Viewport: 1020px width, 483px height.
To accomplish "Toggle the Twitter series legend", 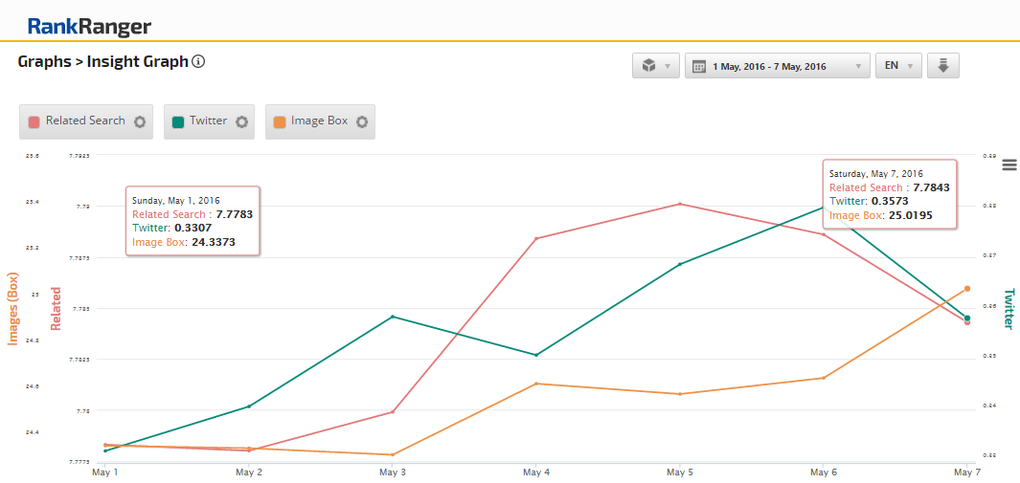I will 208,121.
